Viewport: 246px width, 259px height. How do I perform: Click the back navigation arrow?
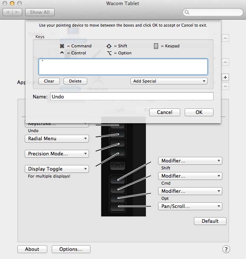[8, 12]
